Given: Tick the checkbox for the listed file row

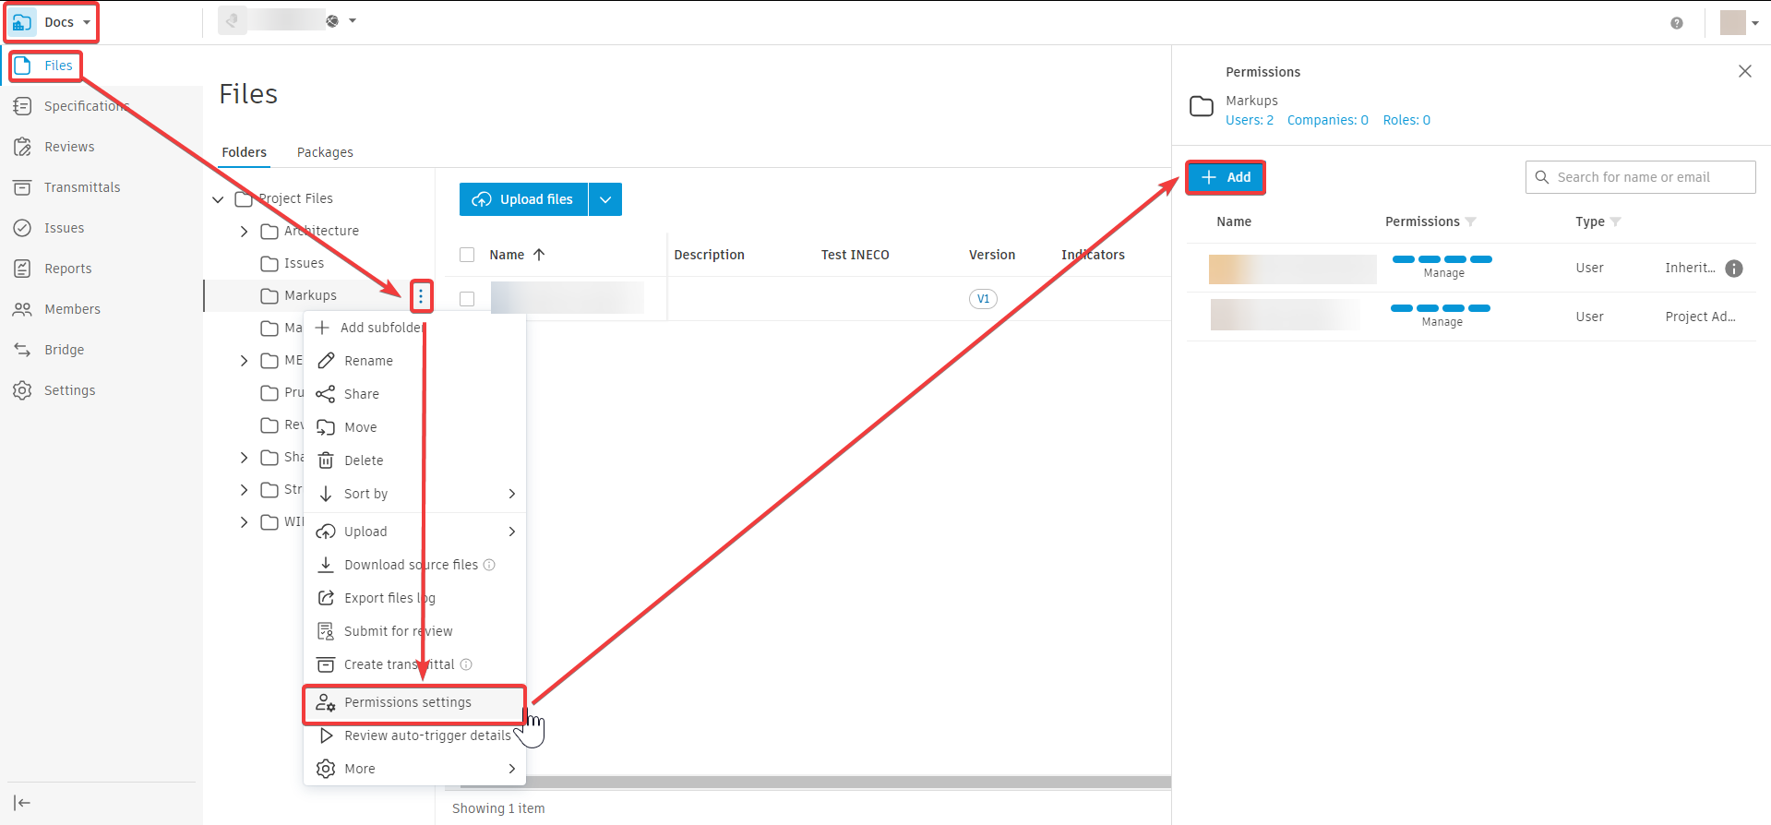Looking at the screenshot, I should click(467, 299).
